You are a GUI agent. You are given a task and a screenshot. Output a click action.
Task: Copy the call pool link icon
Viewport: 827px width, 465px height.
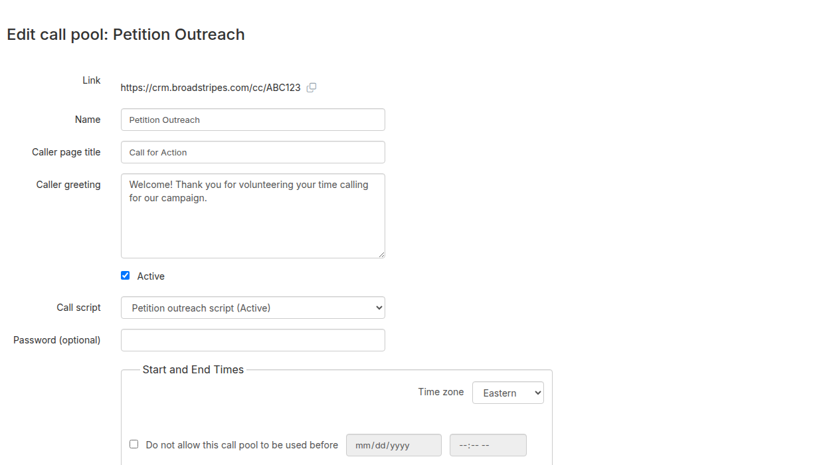312,88
